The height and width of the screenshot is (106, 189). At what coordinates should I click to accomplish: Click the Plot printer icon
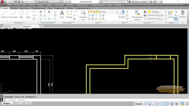coord(22,2)
